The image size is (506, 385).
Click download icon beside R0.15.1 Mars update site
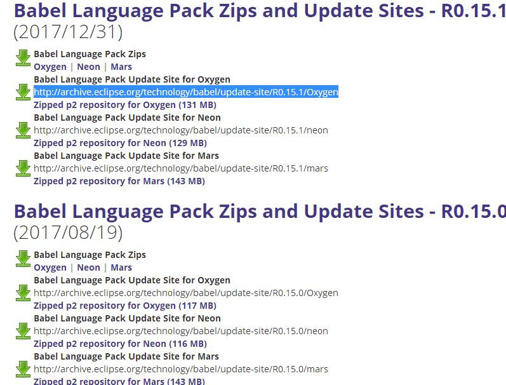pyautogui.click(x=23, y=168)
